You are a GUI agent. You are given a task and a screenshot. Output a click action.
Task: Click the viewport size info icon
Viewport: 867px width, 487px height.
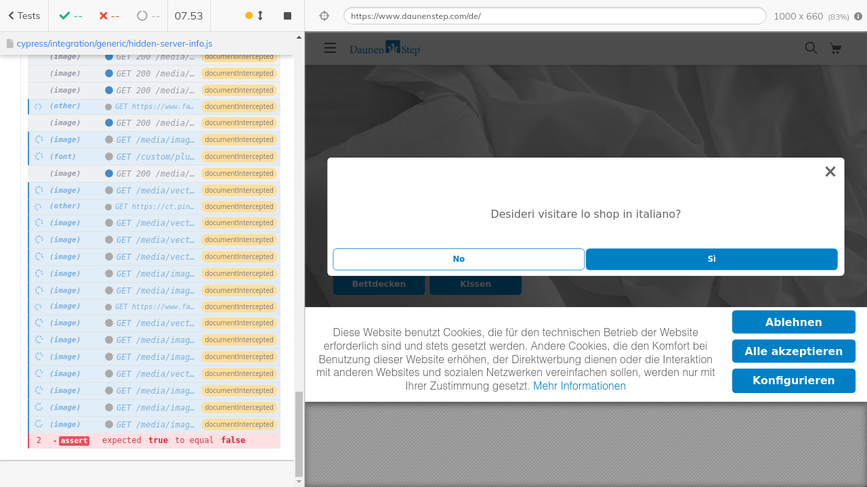point(858,16)
